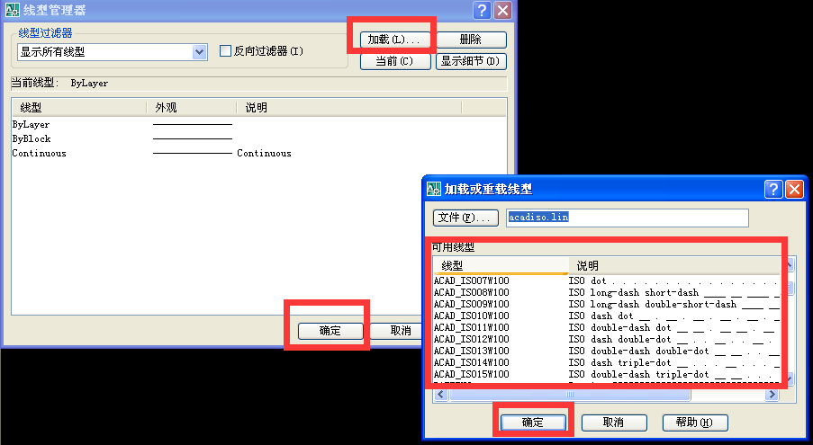Screen dimensions: 813x445
Task: Close the 线型管理器 window
Action: point(503,11)
